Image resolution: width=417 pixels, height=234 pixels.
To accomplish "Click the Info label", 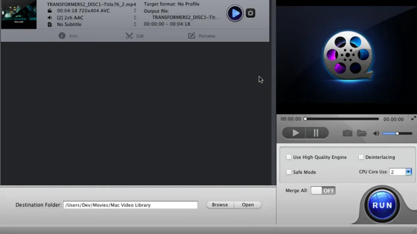I will 73,36.
